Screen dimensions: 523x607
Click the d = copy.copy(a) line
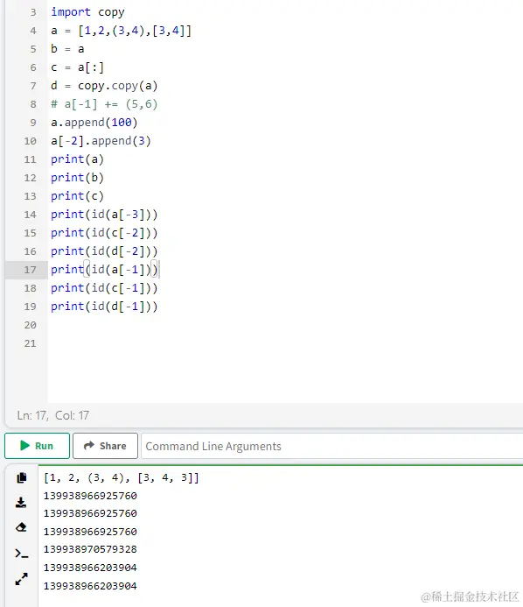[x=104, y=86]
